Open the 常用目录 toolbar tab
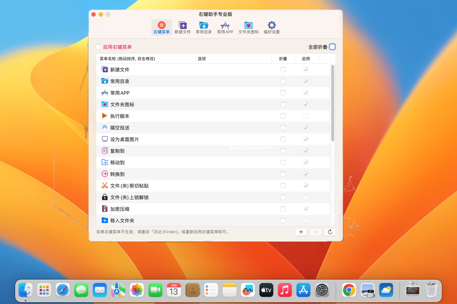 204,28
